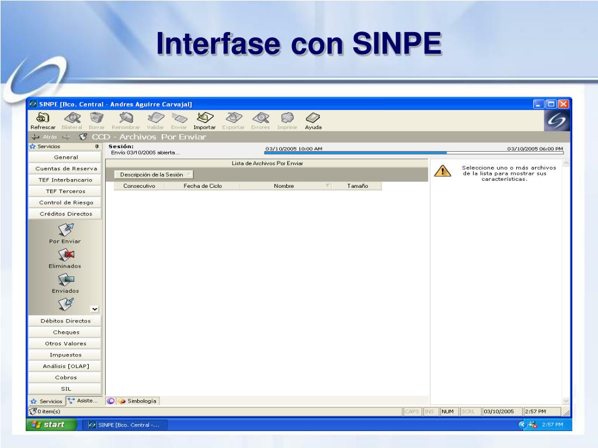Click the taskbar clock 2:57 PM
Screen dimensions: 598x448
tap(552, 425)
